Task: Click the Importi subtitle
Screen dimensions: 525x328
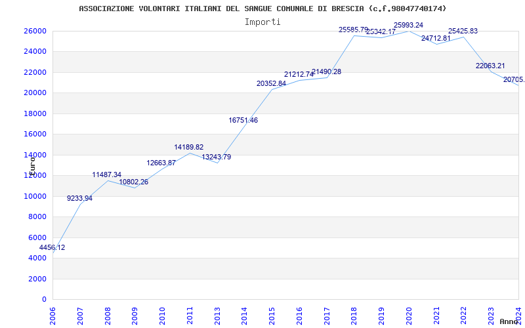Action: pos(262,22)
